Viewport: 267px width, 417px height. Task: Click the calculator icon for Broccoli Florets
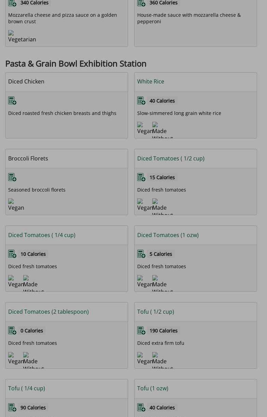[12, 177]
